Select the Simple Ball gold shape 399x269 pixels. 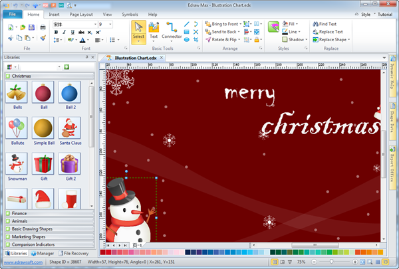pos(43,128)
